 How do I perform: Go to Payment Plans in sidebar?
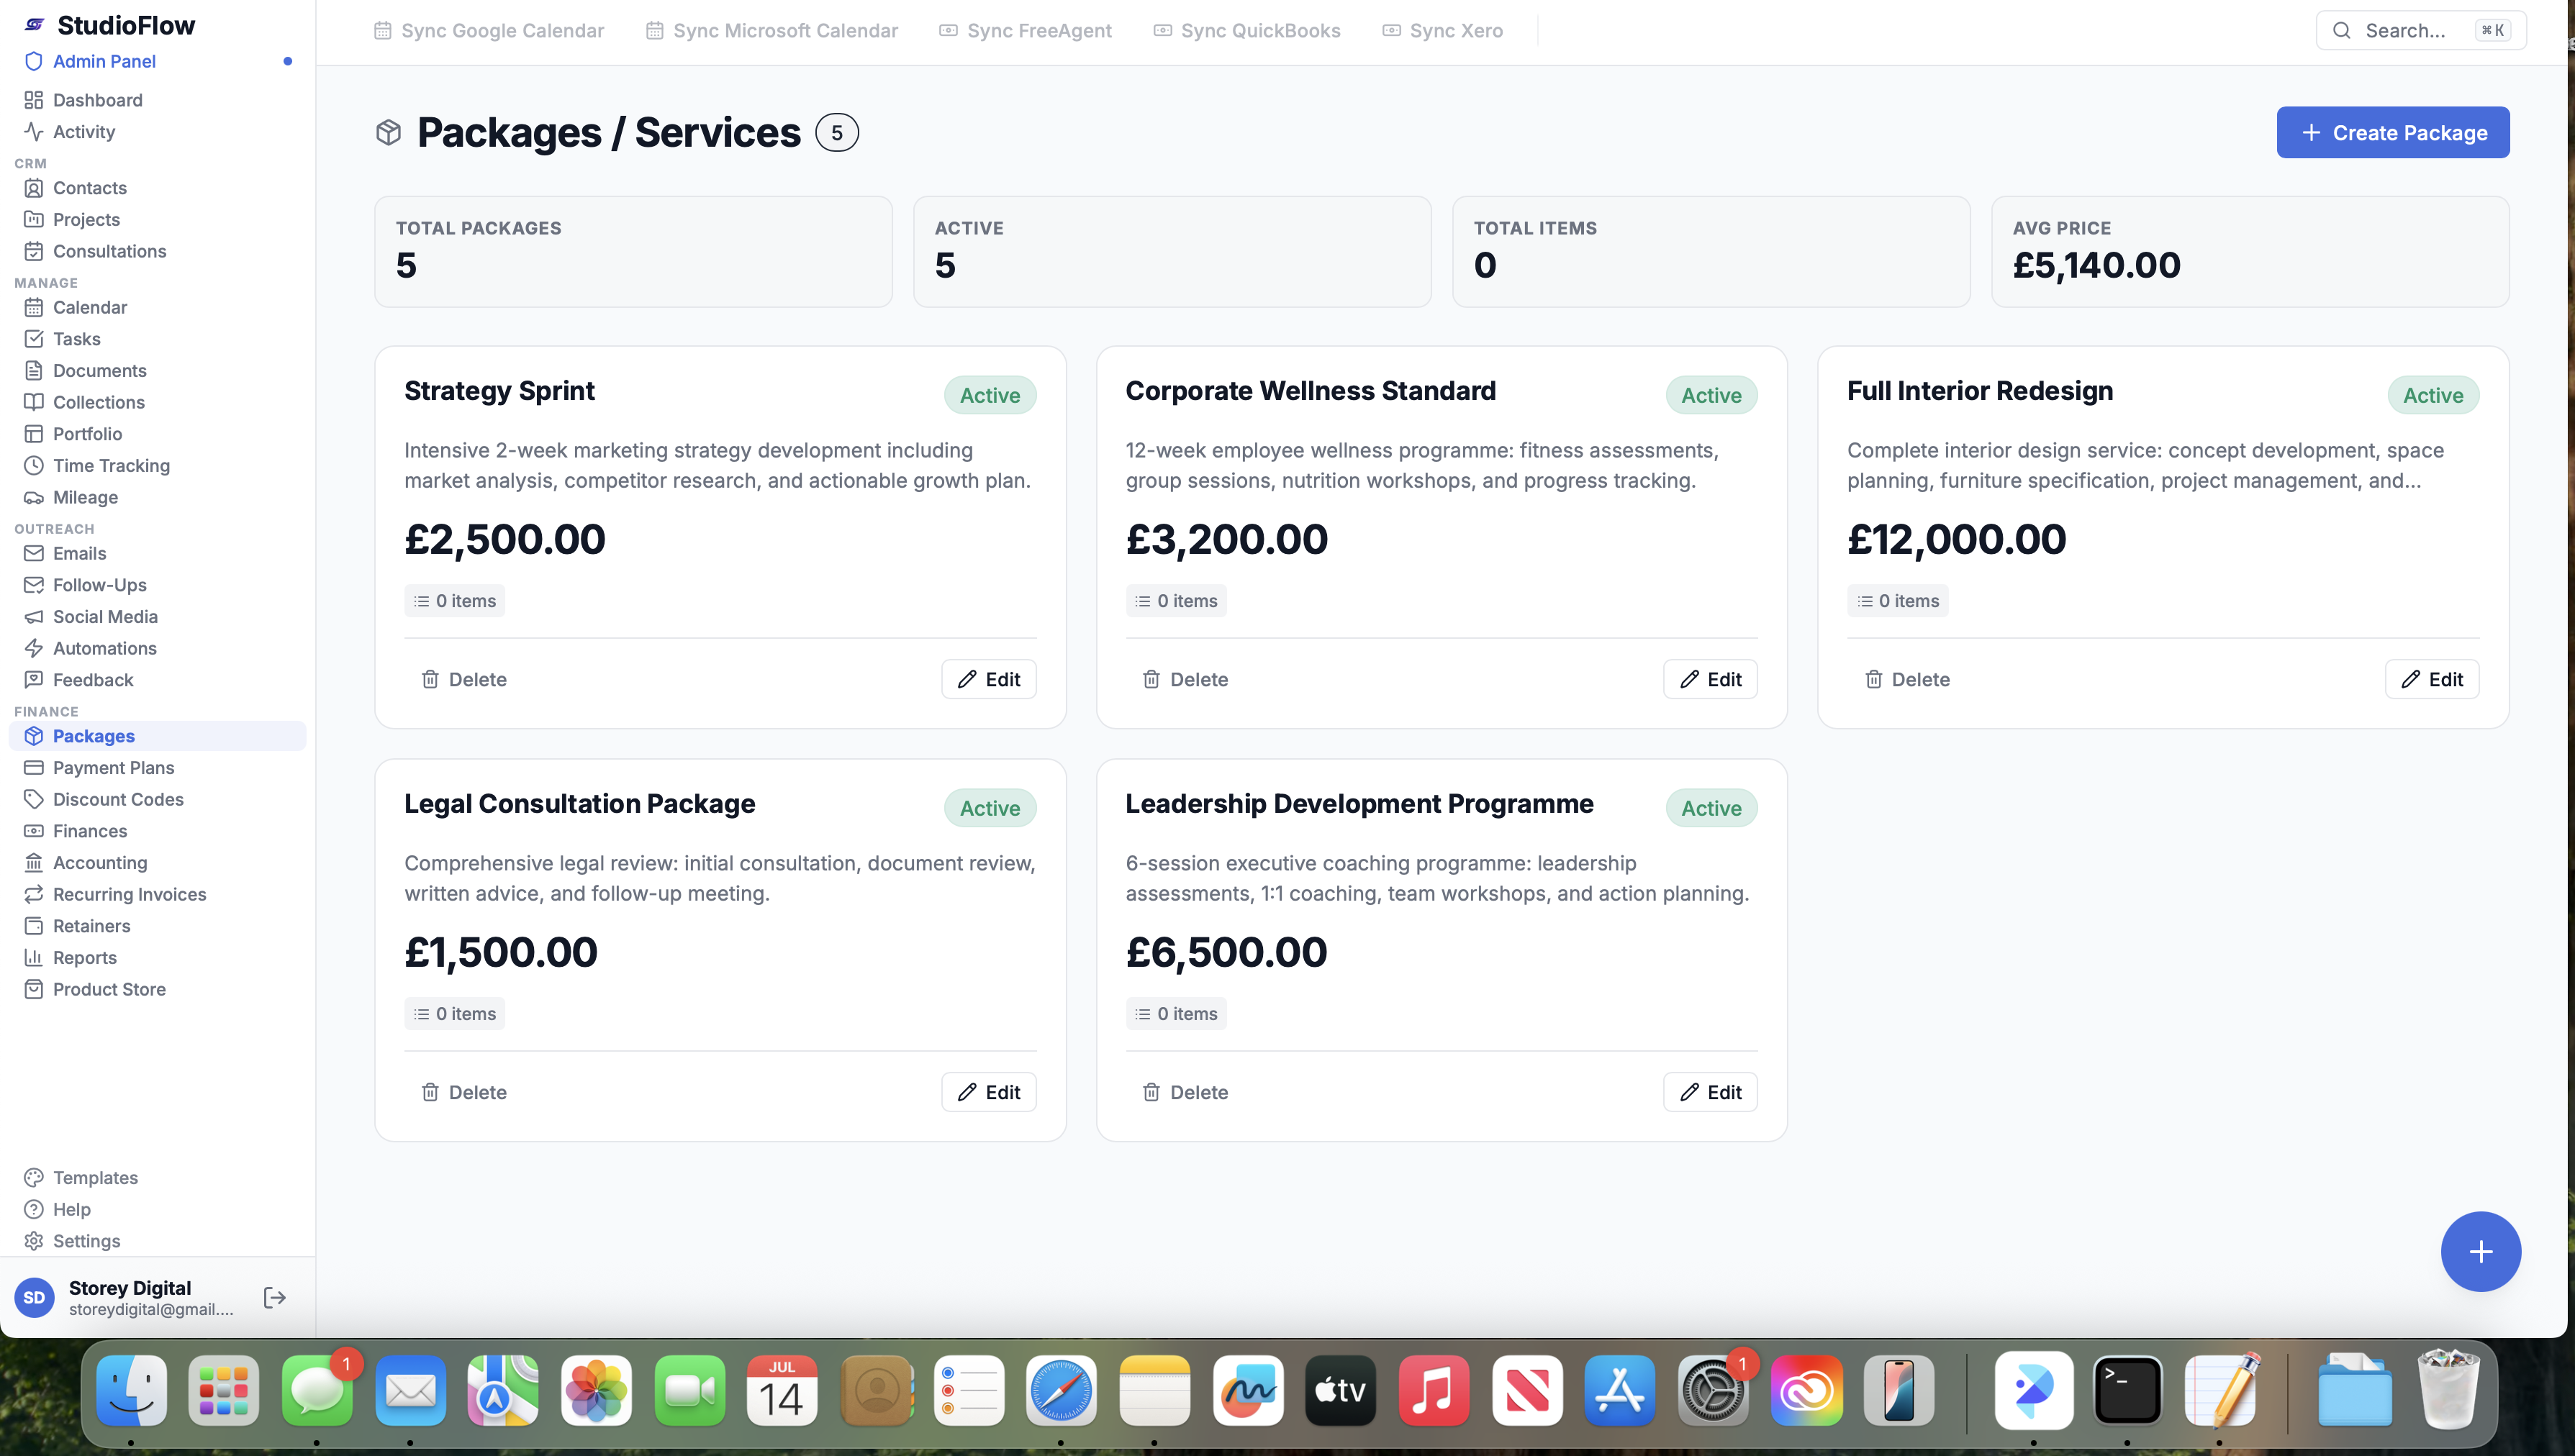tap(113, 767)
